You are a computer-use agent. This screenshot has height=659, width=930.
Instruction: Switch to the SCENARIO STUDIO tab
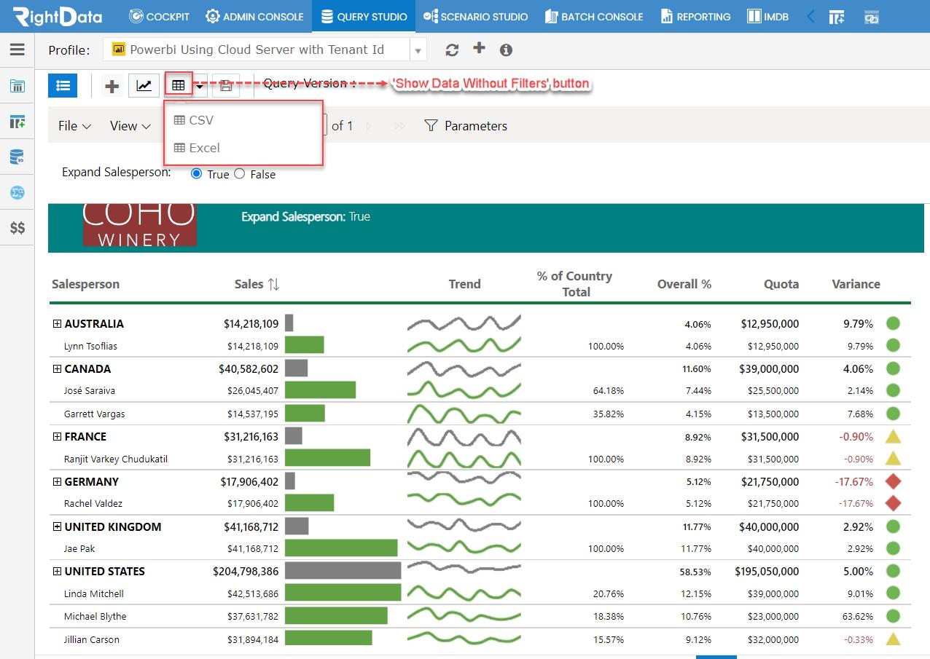474,16
